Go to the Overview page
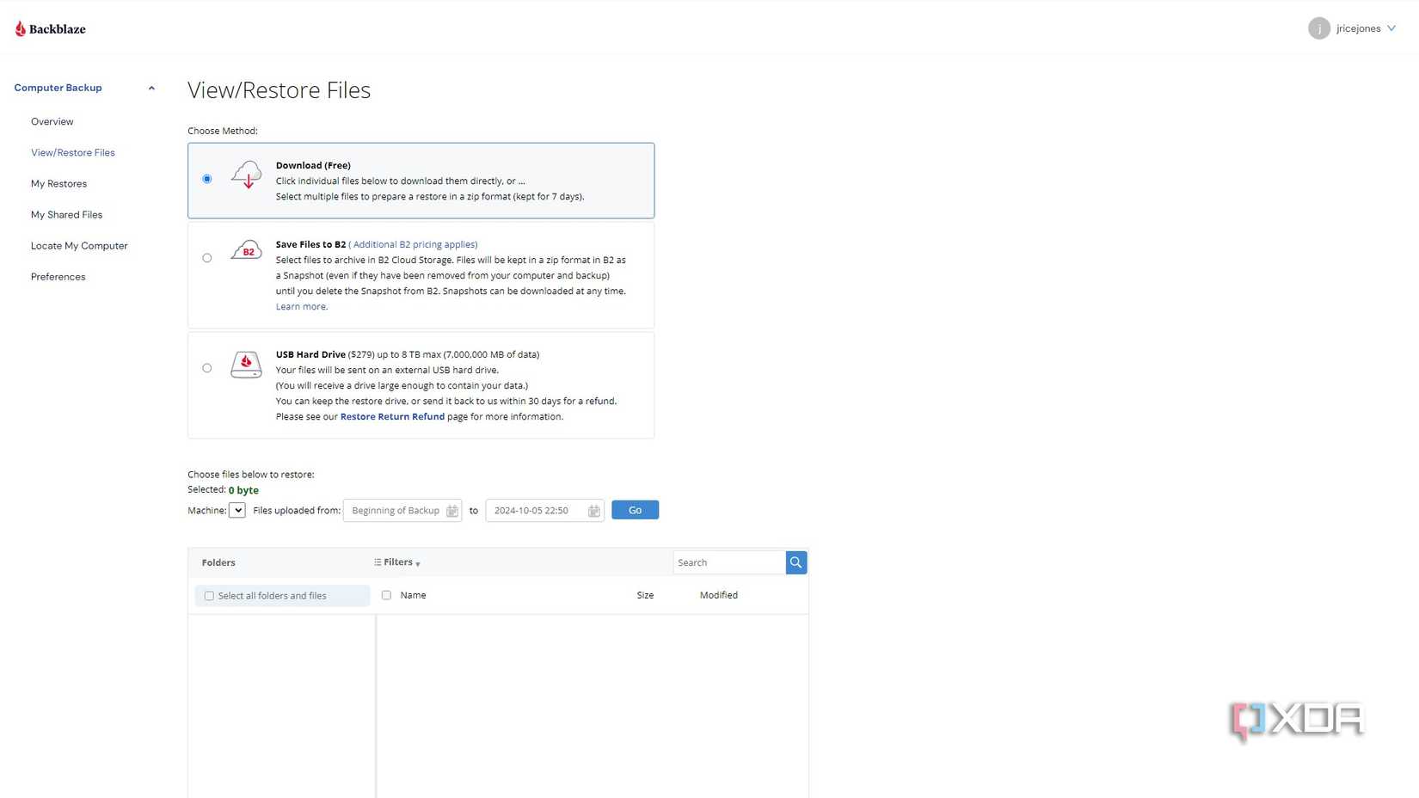The image size is (1419, 798). click(52, 121)
